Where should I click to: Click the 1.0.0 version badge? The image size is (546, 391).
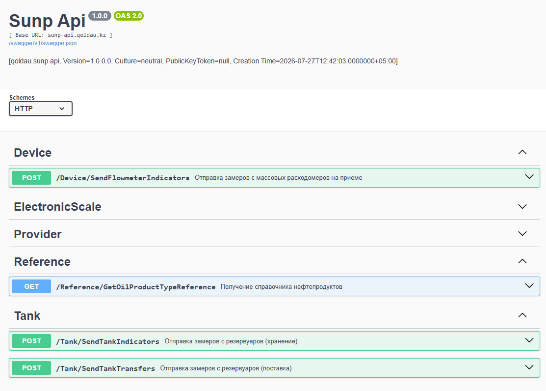pyautogui.click(x=100, y=16)
